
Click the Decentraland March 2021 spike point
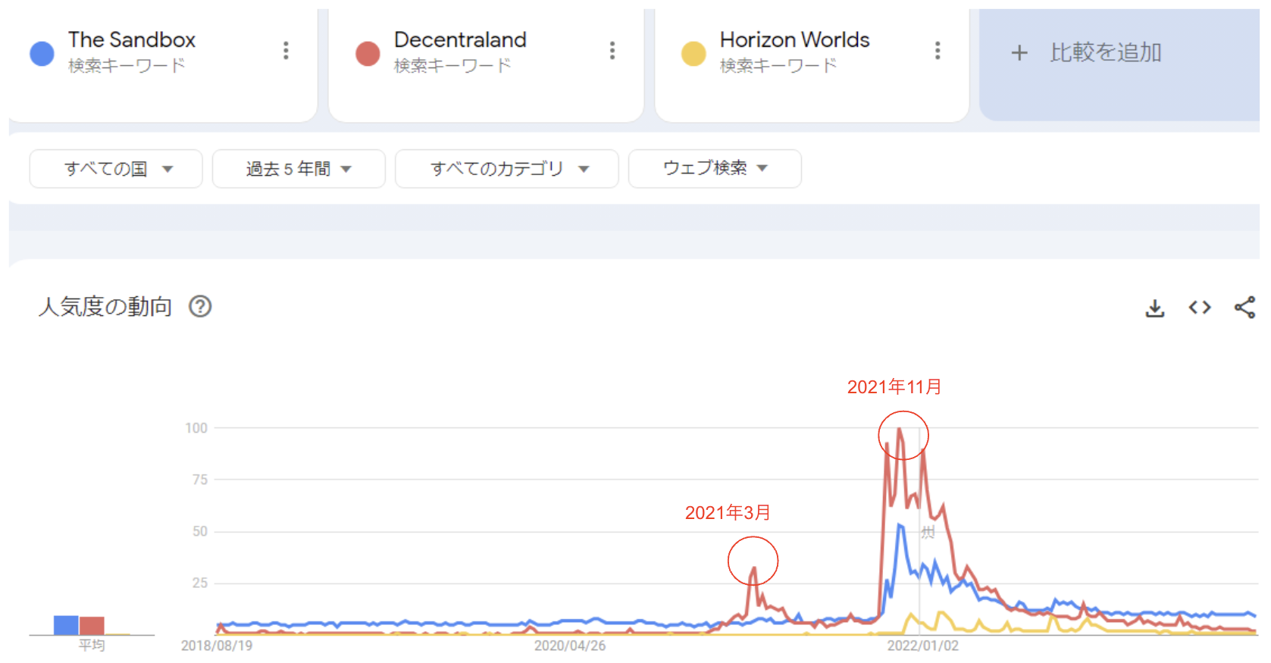point(753,568)
